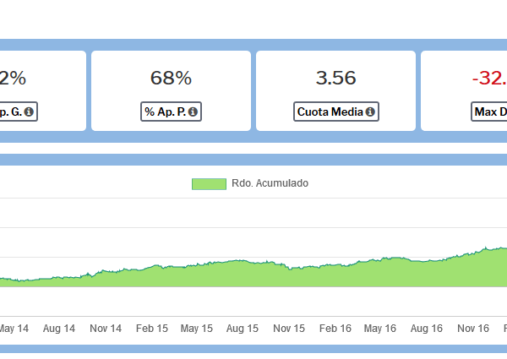Click the Nov 14 axis label
507x359 pixels.
106,329
